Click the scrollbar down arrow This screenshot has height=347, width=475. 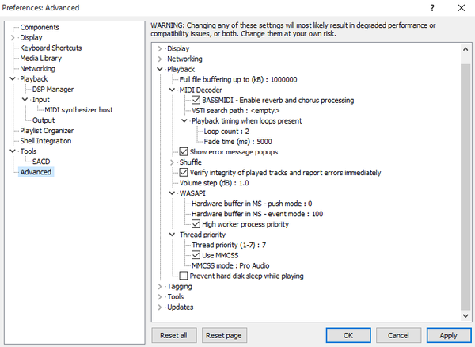465,316
